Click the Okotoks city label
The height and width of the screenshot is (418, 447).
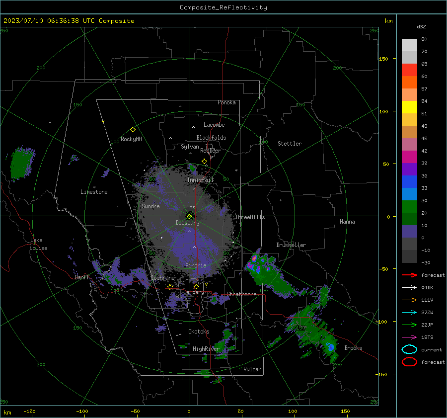(x=199, y=332)
